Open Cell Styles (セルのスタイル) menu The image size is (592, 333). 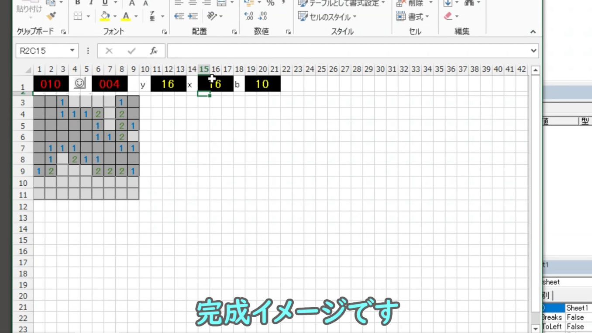click(327, 17)
